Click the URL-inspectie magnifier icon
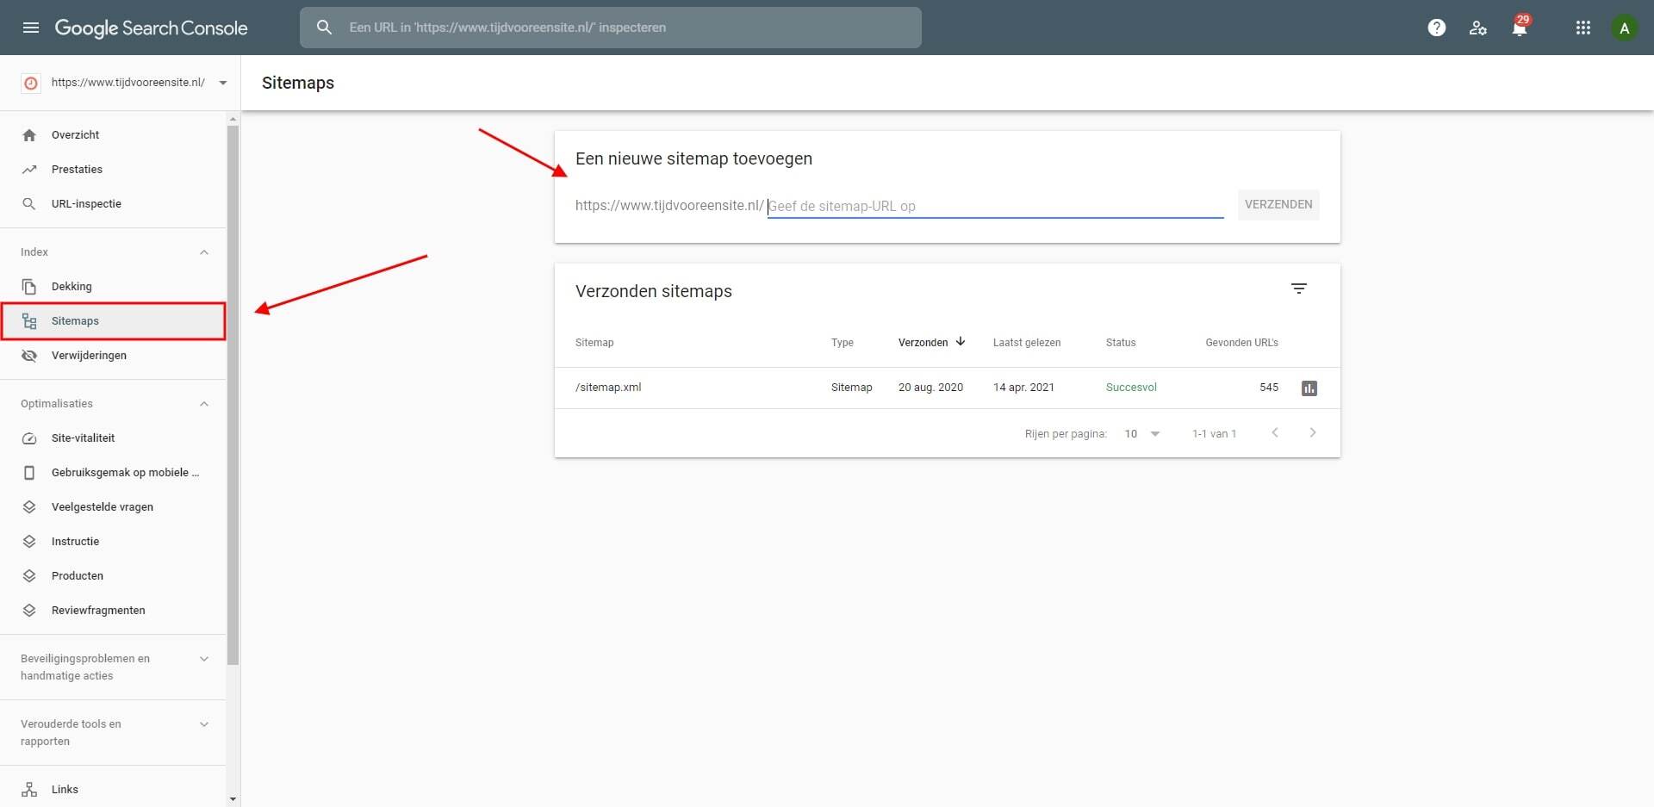 [x=29, y=204]
